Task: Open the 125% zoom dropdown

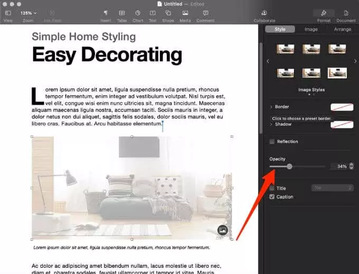Action: [x=29, y=13]
